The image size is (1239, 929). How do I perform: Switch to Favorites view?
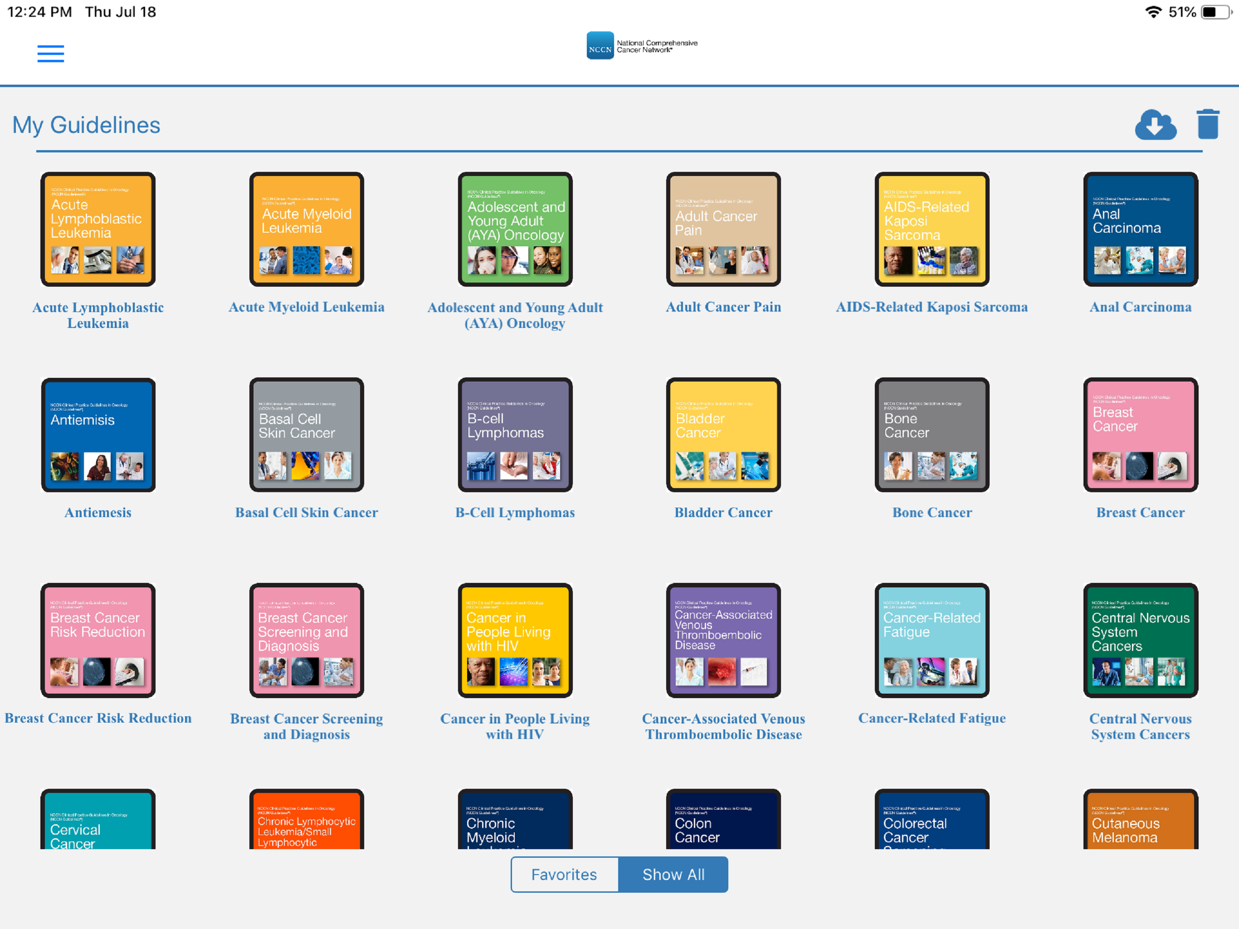[x=564, y=874]
